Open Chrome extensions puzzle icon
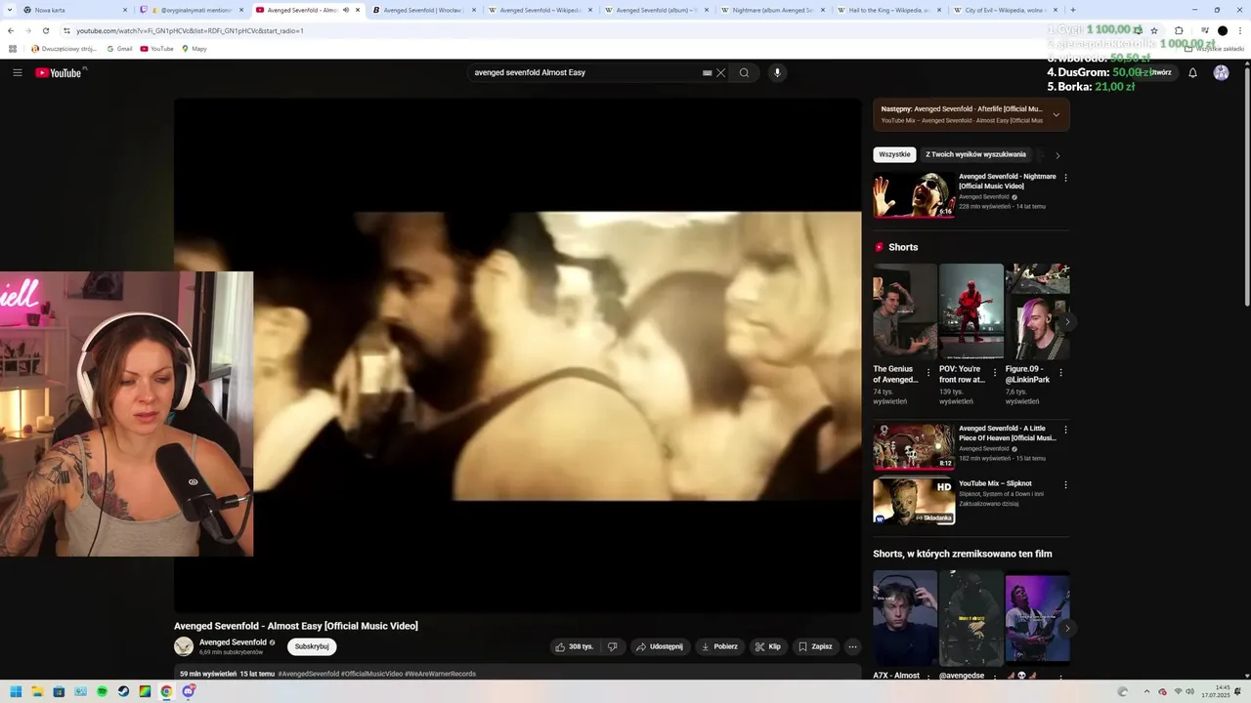The image size is (1251, 703). tap(1179, 30)
